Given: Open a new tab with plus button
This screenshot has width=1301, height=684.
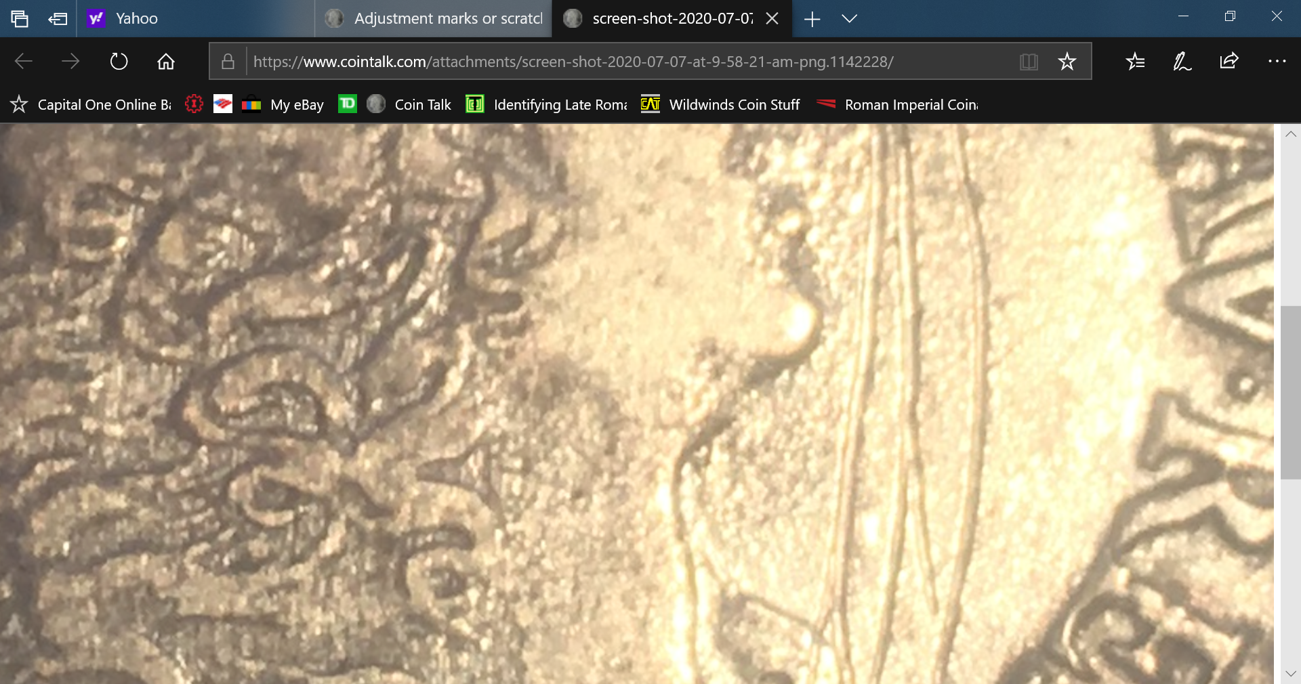Looking at the screenshot, I should click(812, 19).
